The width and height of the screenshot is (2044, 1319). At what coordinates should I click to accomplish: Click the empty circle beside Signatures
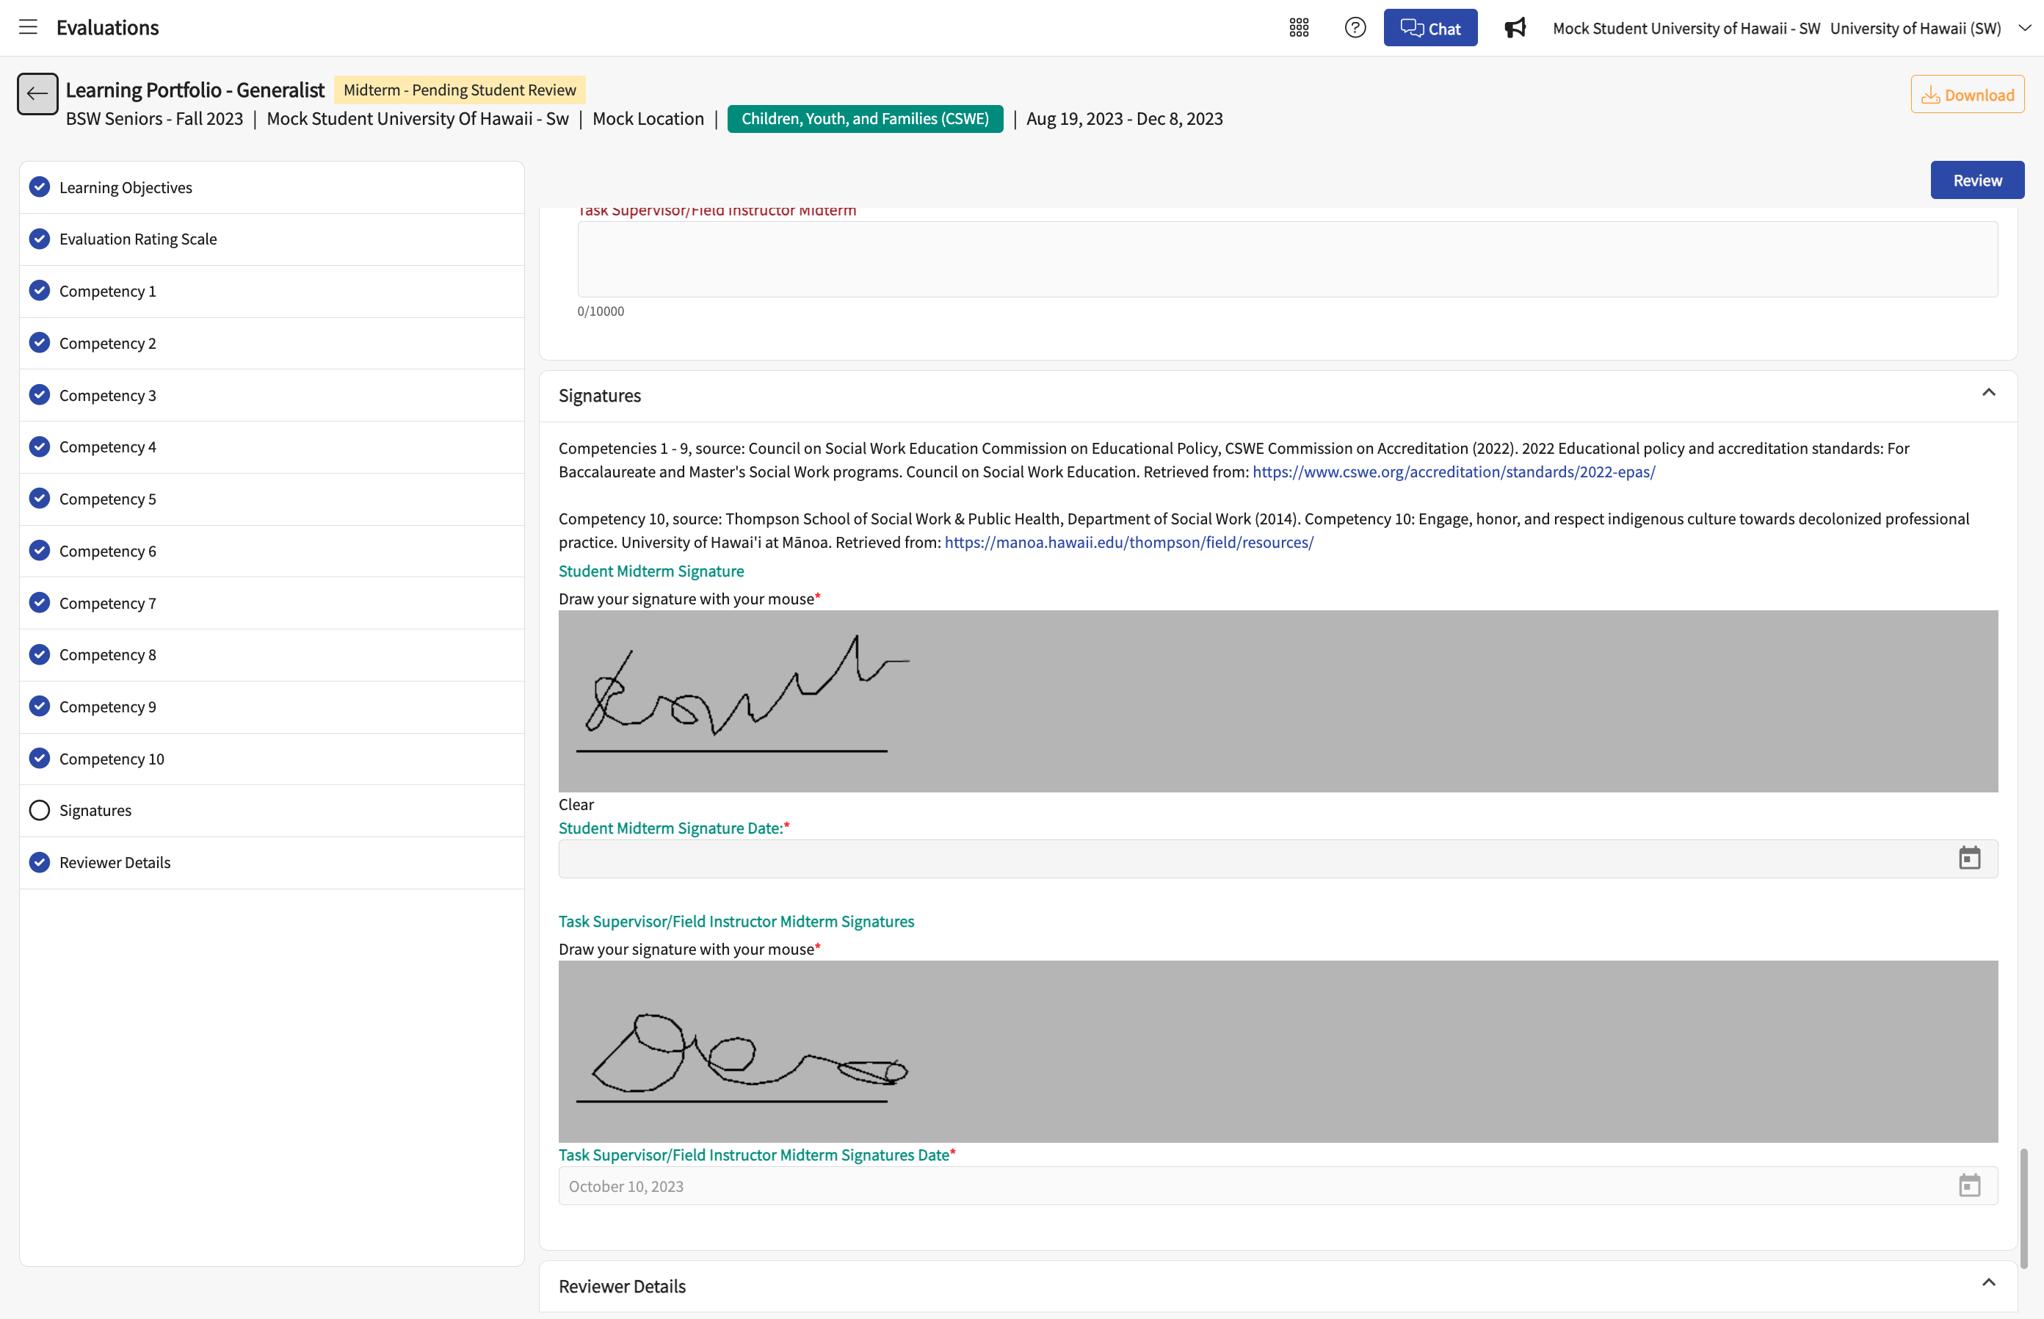(40, 810)
